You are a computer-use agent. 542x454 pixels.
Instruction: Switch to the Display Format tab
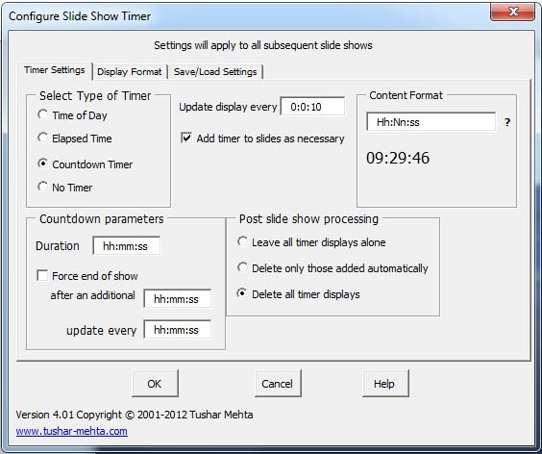tap(130, 72)
